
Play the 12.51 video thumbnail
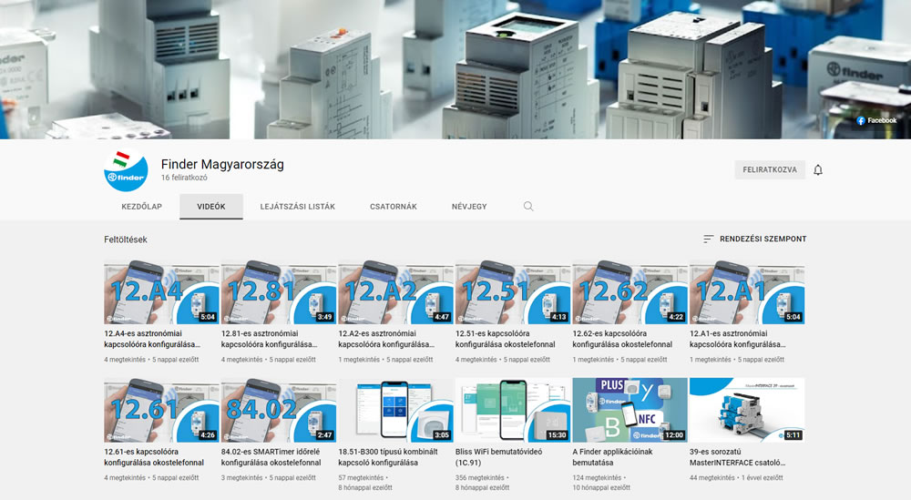pyautogui.click(x=512, y=292)
